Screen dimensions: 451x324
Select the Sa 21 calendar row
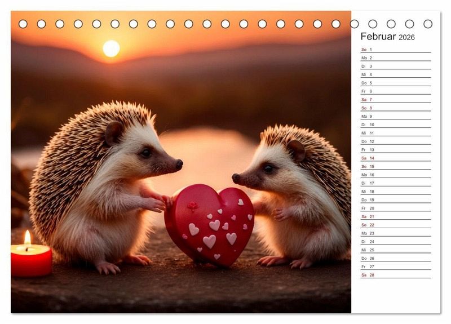tap(396, 216)
